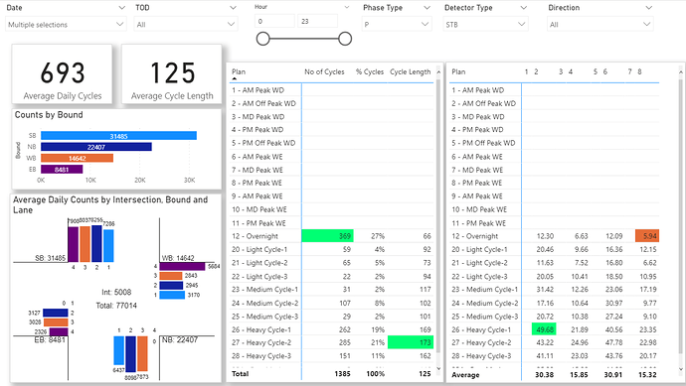Select NB lane 3 orange column 7873

142,353
